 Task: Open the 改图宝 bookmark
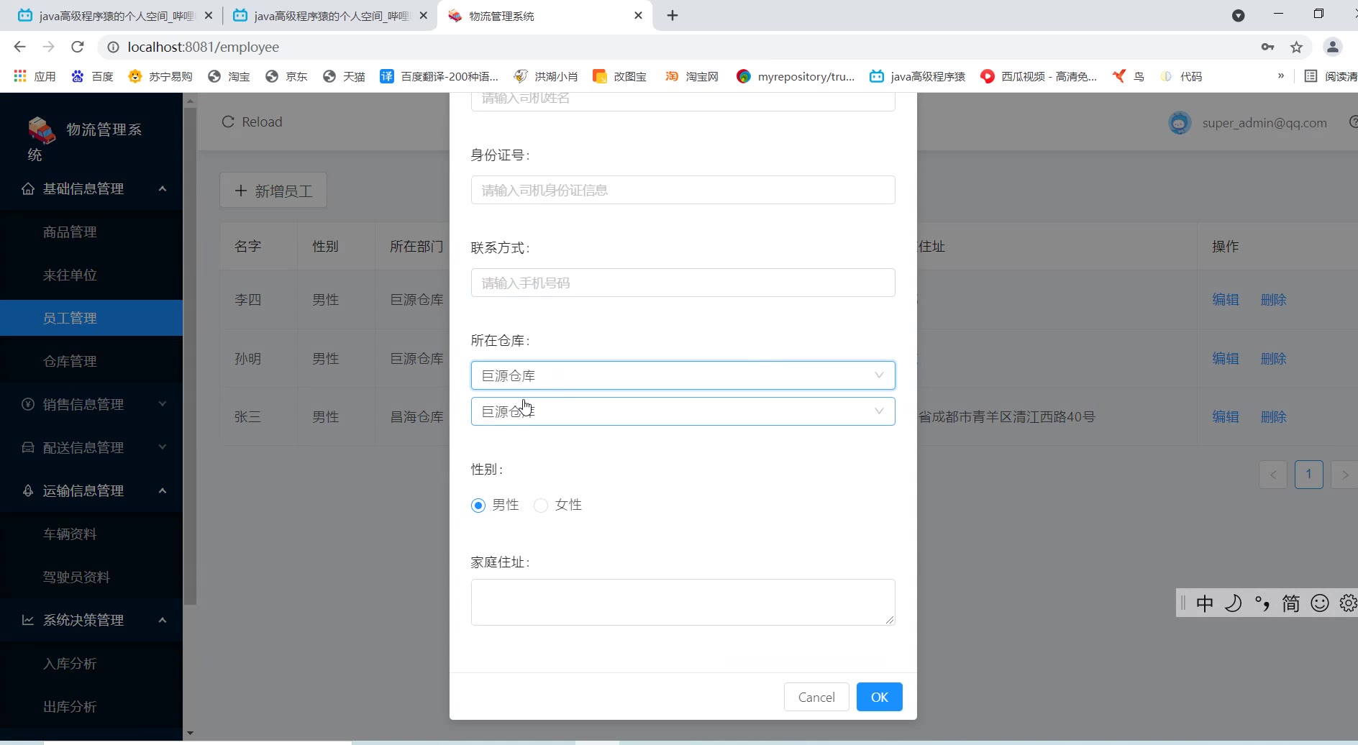point(620,76)
